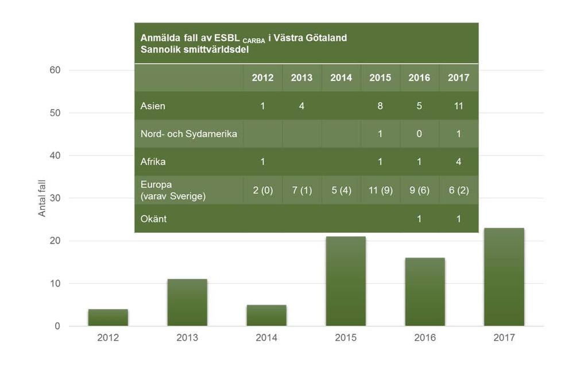Viewport: 588px width, 366px height.
Task: Click Asien 2015 value '8'
Action: coord(380,106)
